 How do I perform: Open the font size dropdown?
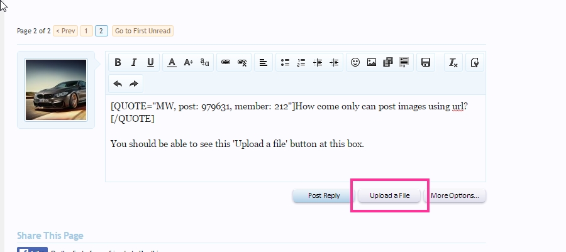pos(188,62)
